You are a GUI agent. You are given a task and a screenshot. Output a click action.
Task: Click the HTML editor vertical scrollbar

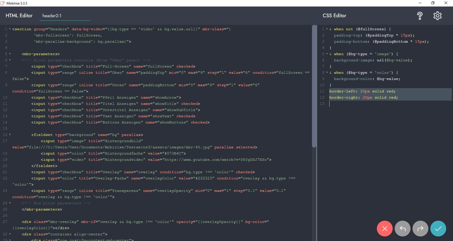pos(314,85)
